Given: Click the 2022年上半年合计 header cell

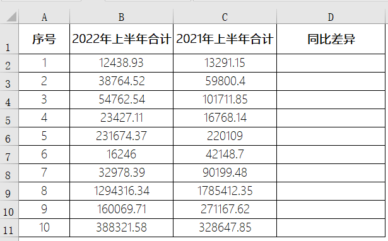Looking at the screenshot, I should coord(121,39).
